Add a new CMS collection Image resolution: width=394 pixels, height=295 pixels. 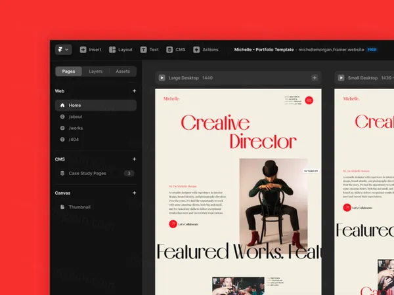pyautogui.click(x=134, y=159)
